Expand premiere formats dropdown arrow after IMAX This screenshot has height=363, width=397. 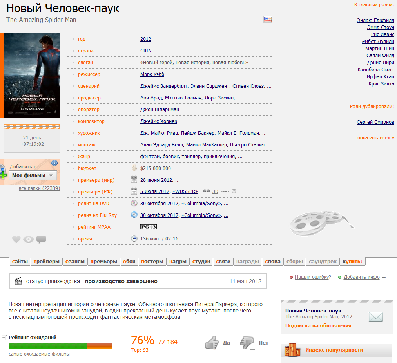pyautogui.click(x=234, y=191)
